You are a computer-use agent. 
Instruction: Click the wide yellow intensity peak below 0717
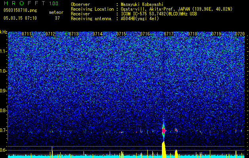164,150
